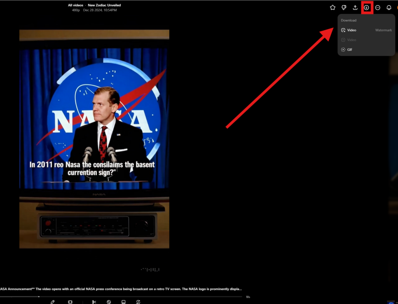The image size is (398, 304).
Task: Click the share upload icon
Action: click(355, 8)
